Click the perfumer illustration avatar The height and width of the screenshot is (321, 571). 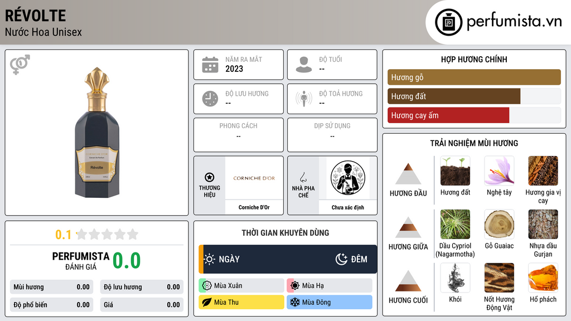tap(348, 178)
